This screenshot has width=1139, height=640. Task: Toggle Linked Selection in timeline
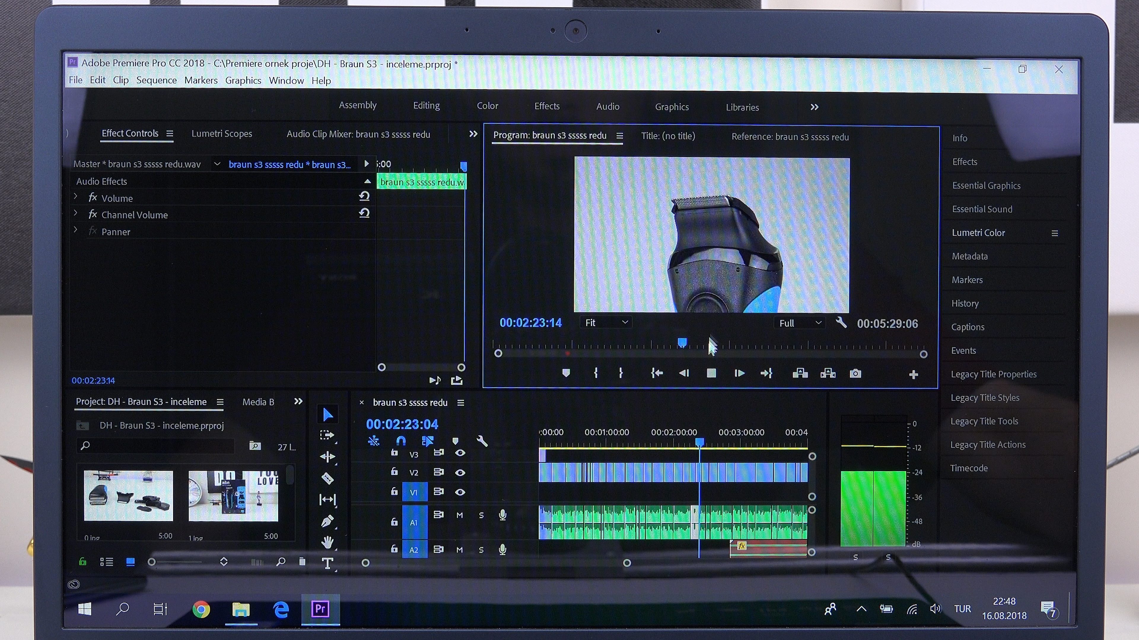click(x=427, y=441)
